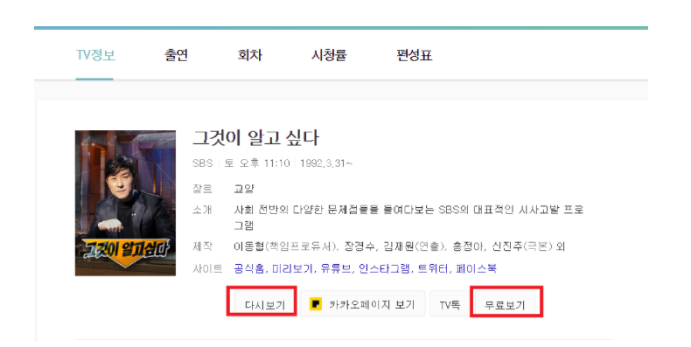Select the SBS broadcaster text

point(203,163)
